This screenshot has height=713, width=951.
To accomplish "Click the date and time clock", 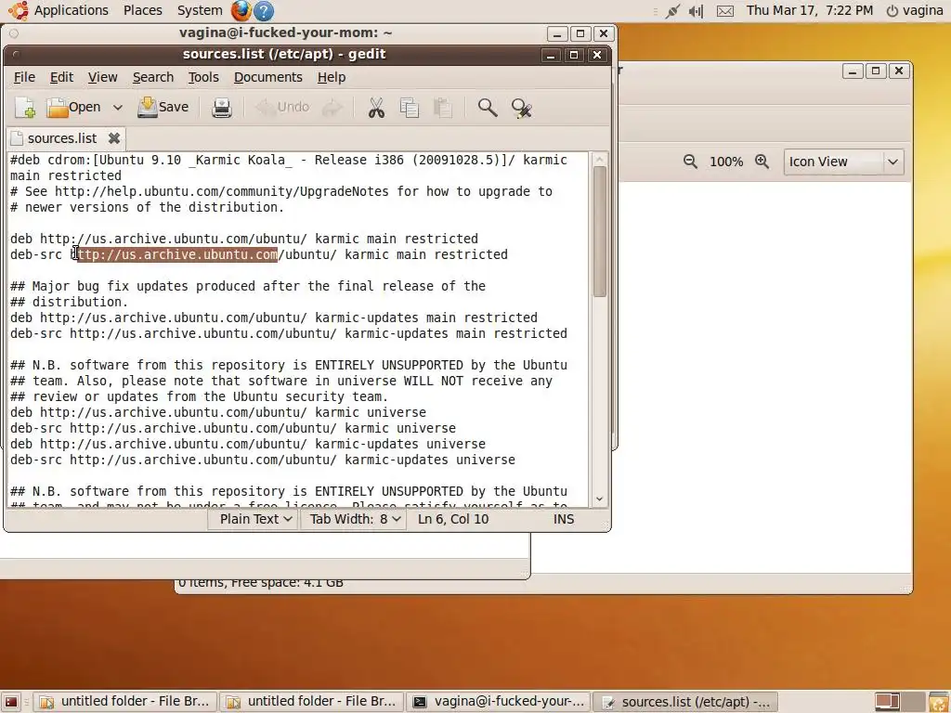I will (x=809, y=10).
